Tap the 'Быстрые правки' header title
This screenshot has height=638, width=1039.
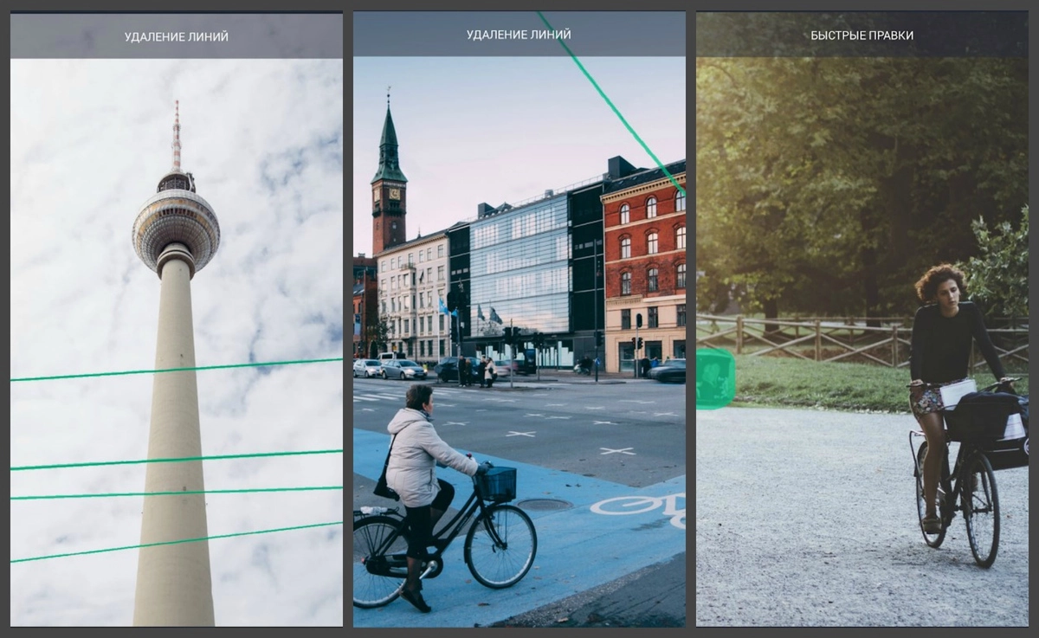[x=862, y=35]
